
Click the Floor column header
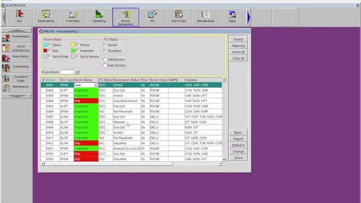pos(144,80)
